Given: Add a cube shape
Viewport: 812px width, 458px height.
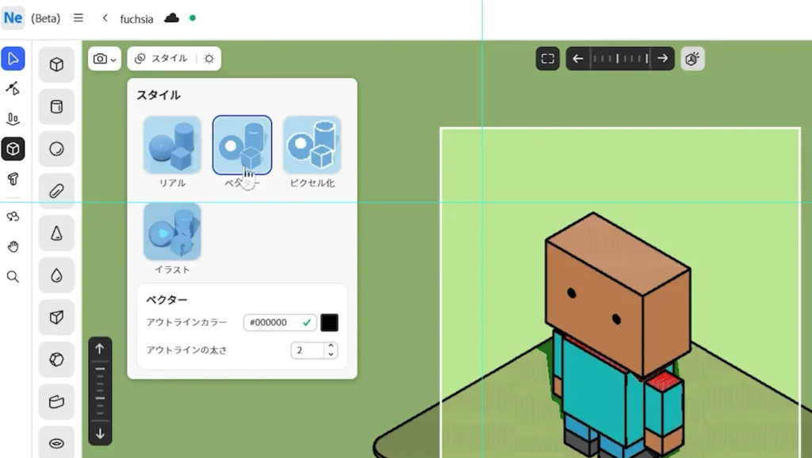Looking at the screenshot, I should coord(56,65).
